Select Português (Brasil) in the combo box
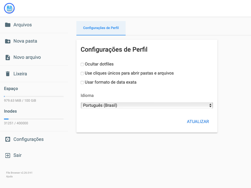 point(147,105)
